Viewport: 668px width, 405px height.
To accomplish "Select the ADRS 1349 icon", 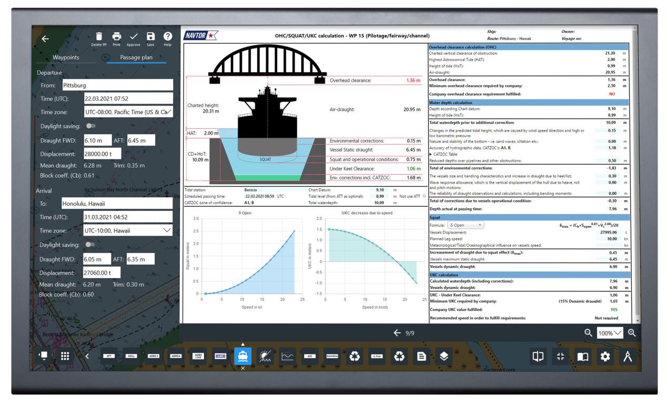I will [x=198, y=355].
